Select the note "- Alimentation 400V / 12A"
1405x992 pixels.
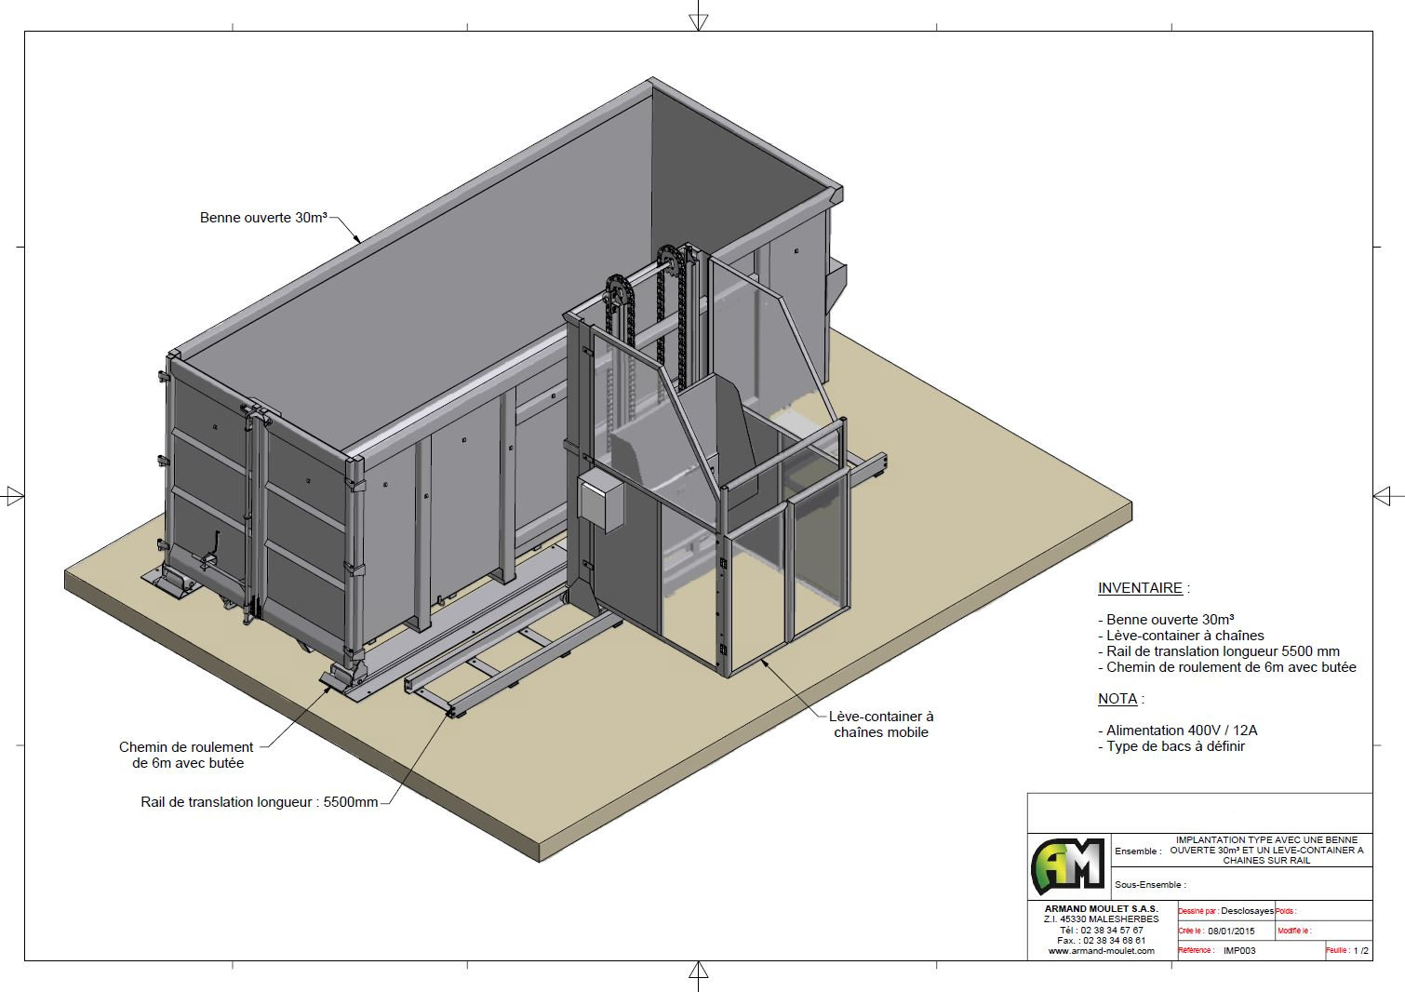coord(1177,731)
